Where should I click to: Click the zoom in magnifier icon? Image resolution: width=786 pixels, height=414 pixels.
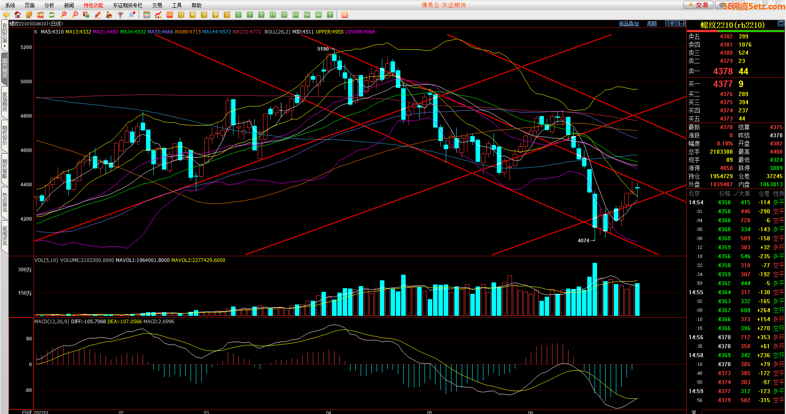click(x=64, y=15)
